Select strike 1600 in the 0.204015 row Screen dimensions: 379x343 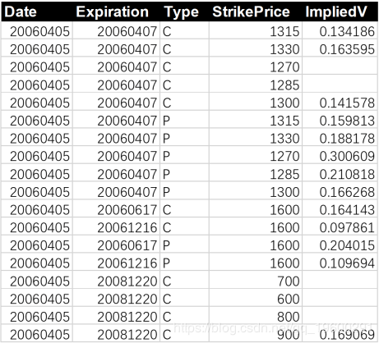[284, 245]
